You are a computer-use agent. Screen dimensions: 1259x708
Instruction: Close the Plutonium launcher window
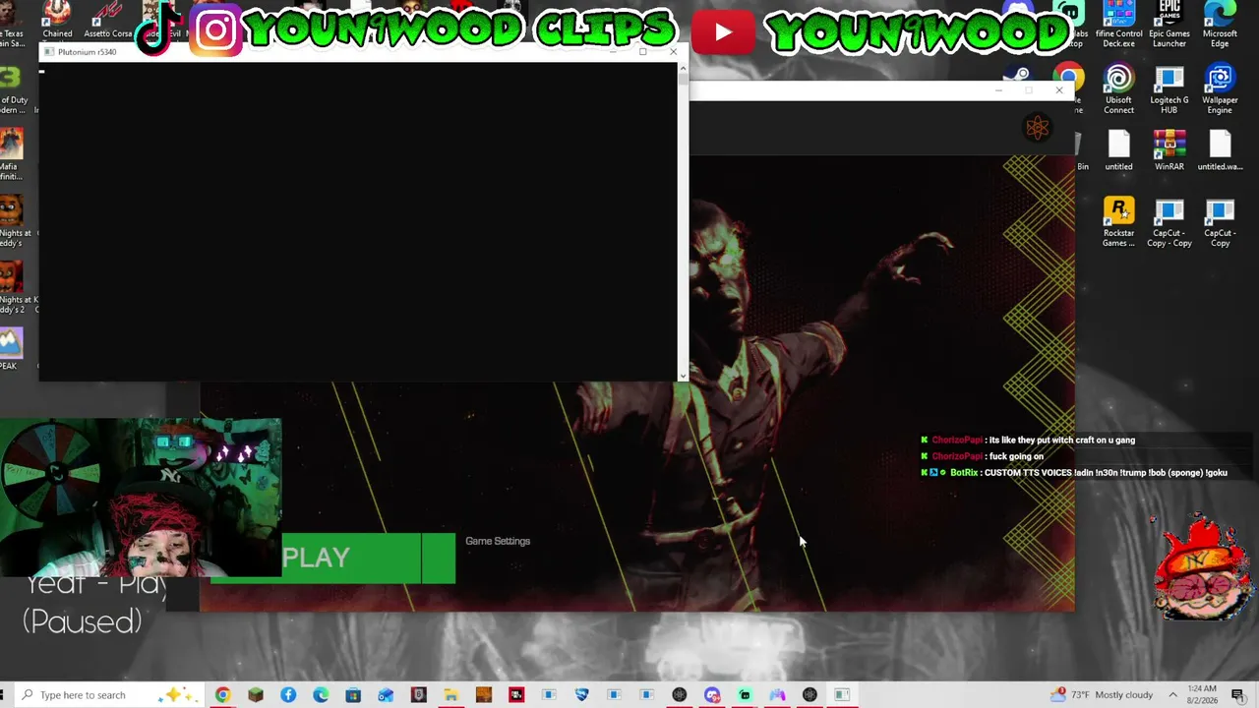[x=1059, y=90]
